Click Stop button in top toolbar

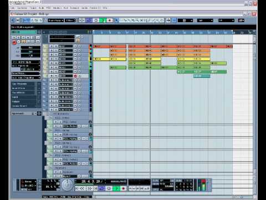96,21
